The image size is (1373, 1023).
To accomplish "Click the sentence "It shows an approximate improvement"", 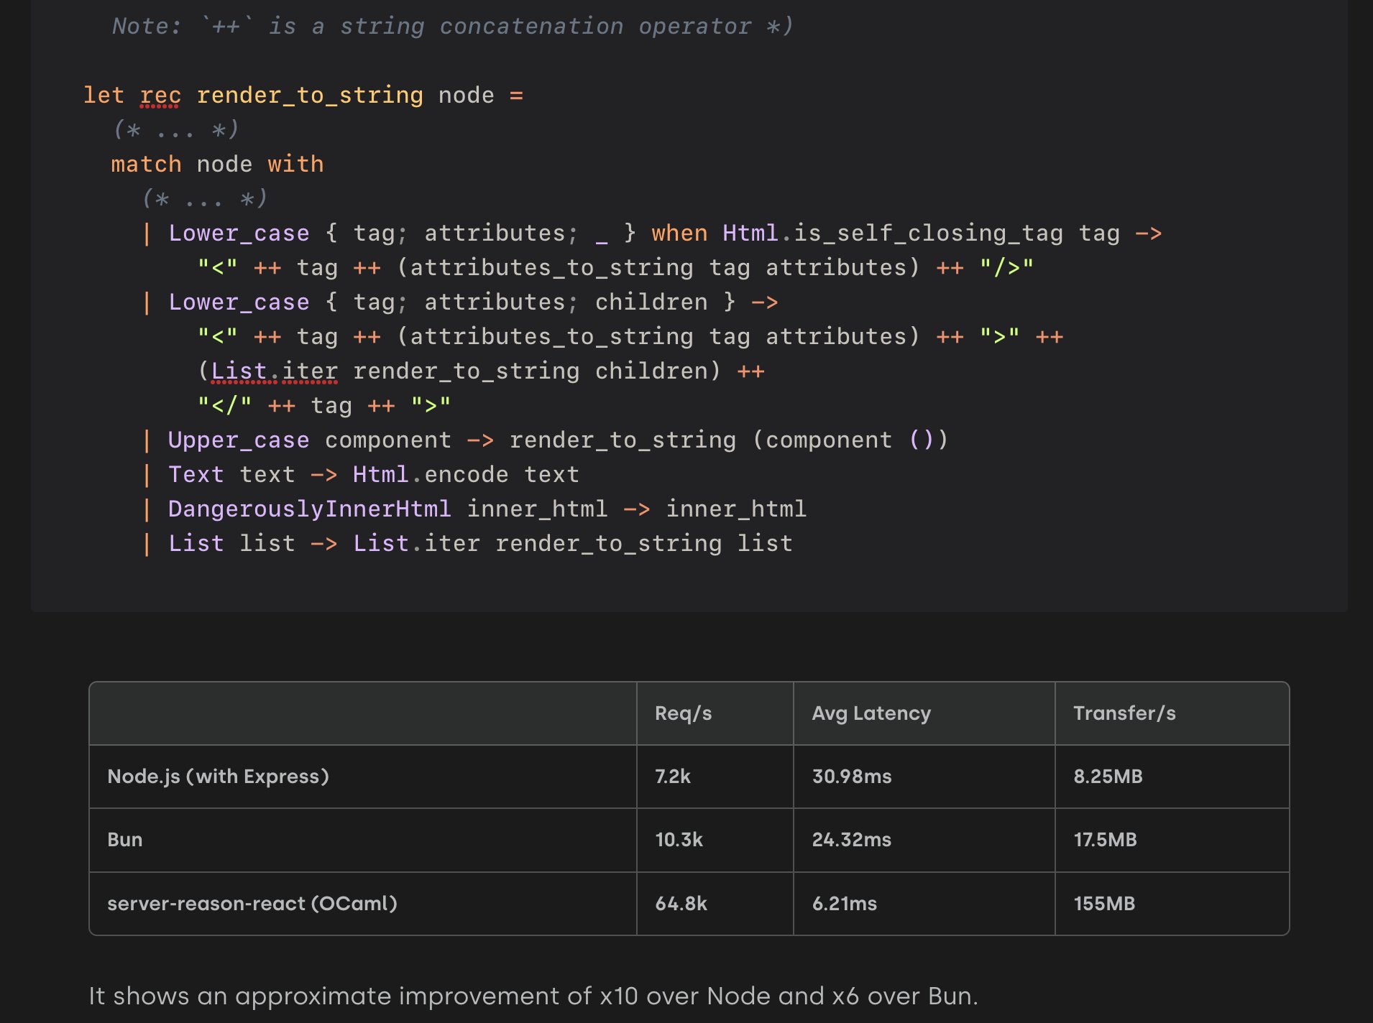I will (533, 996).
